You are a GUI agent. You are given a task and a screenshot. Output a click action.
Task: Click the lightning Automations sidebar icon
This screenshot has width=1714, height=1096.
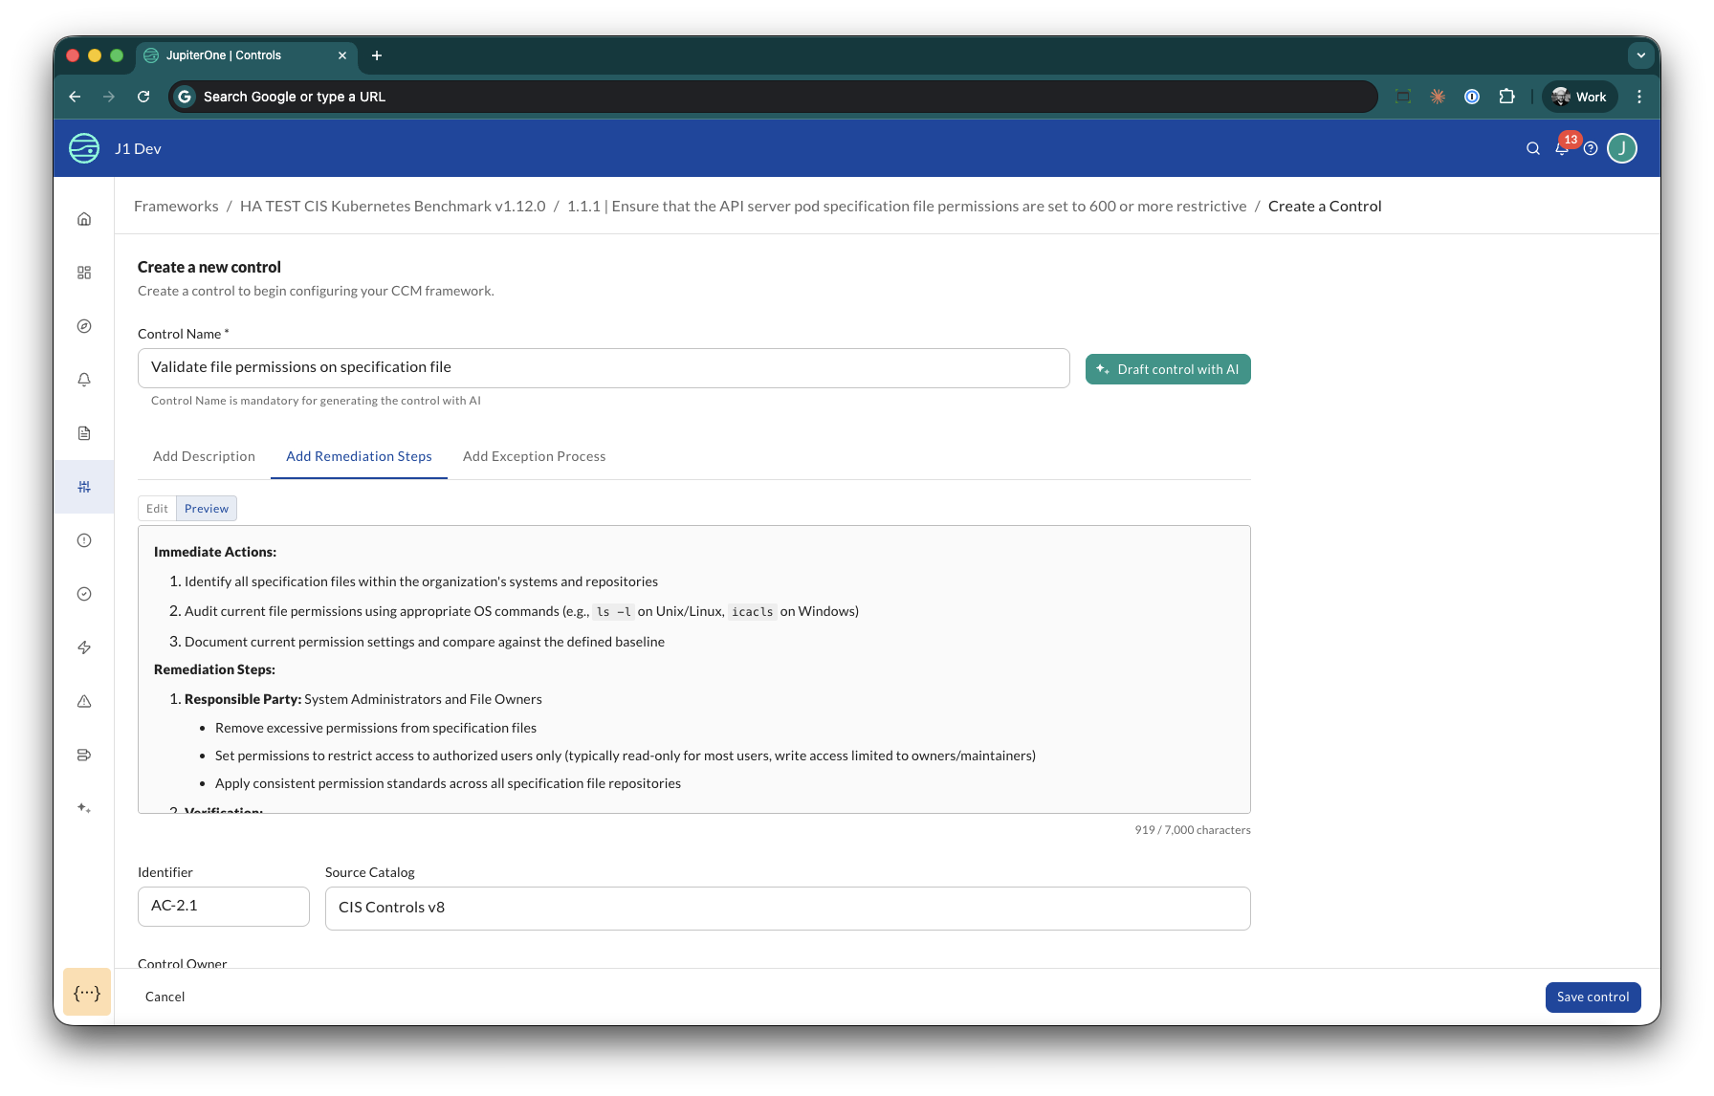pos(83,647)
